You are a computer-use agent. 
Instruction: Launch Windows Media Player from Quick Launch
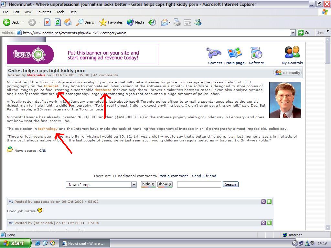pyautogui.click(x=52, y=243)
